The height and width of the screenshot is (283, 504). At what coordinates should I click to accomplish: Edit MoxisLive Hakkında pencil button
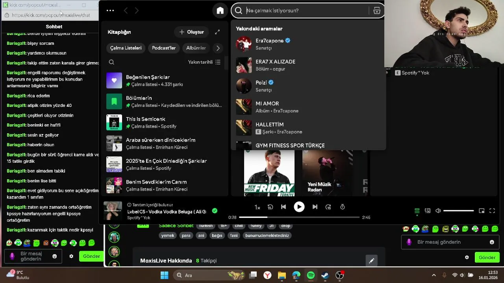pyautogui.click(x=371, y=261)
